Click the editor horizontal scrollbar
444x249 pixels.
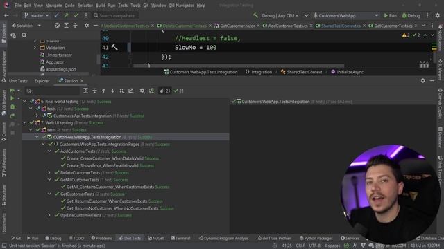point(239,66)
